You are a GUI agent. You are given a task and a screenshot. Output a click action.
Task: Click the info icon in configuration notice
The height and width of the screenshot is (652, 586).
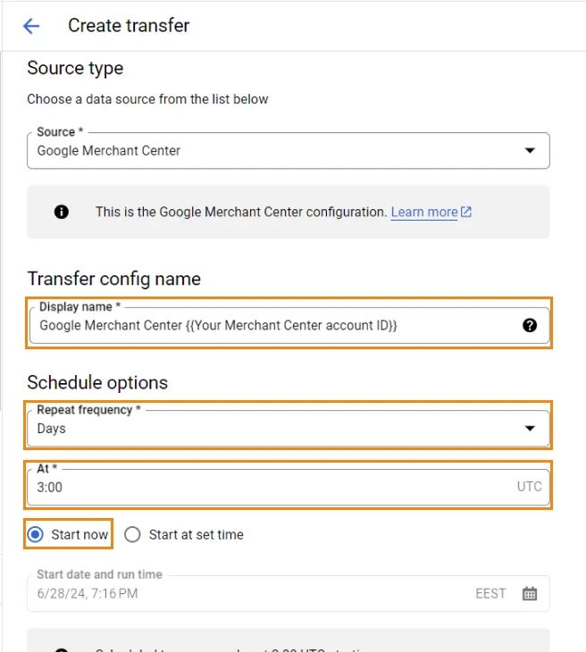point(62,212)
